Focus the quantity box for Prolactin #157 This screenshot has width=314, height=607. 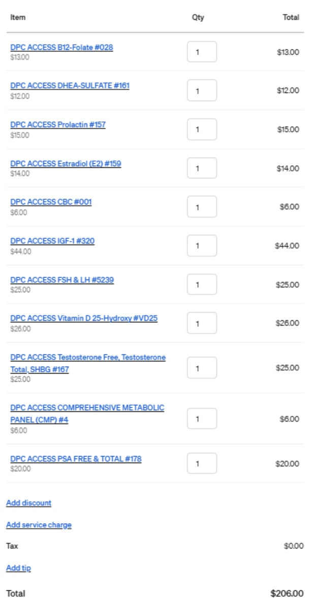click(x=202, y=129)
